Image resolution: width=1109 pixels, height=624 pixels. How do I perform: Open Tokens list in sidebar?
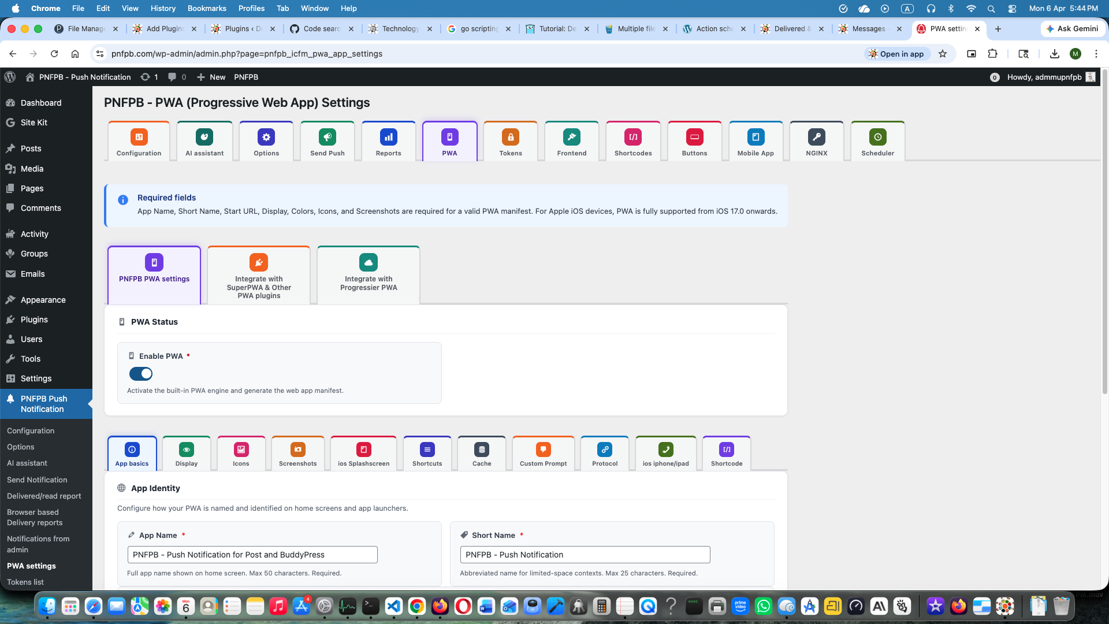[x=25, y=582]
